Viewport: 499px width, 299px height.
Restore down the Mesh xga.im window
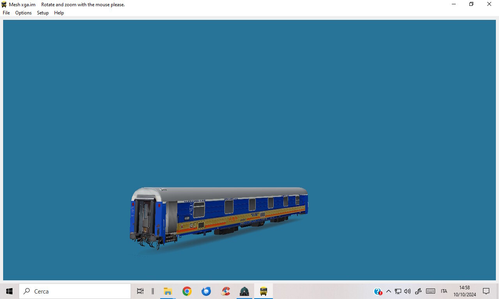tap(471, 4)
